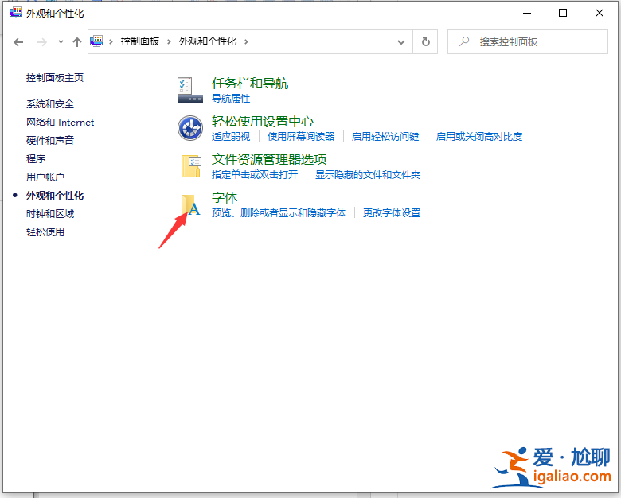Viewport: 621px width, 498px height.
Task: Open the 任务栏和导航 heading
Action: click(x=250, y=83)
